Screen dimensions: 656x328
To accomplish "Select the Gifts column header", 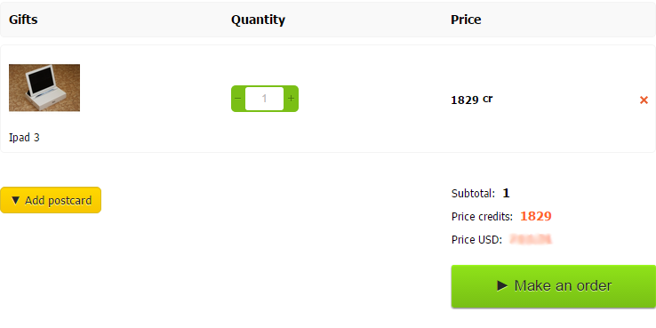I will (23, 20).
